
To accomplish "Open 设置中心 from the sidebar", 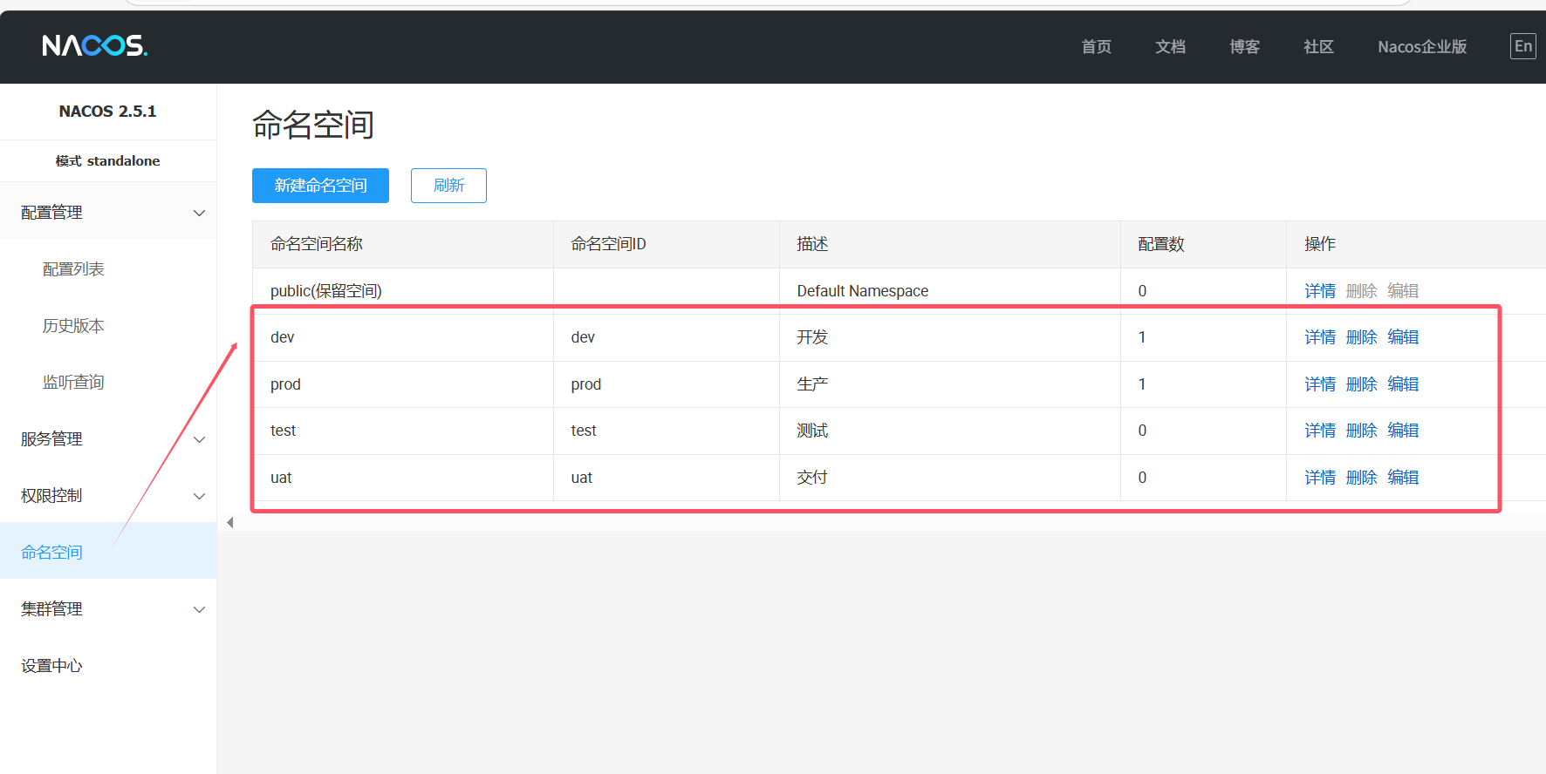I will tap(52, 666).
